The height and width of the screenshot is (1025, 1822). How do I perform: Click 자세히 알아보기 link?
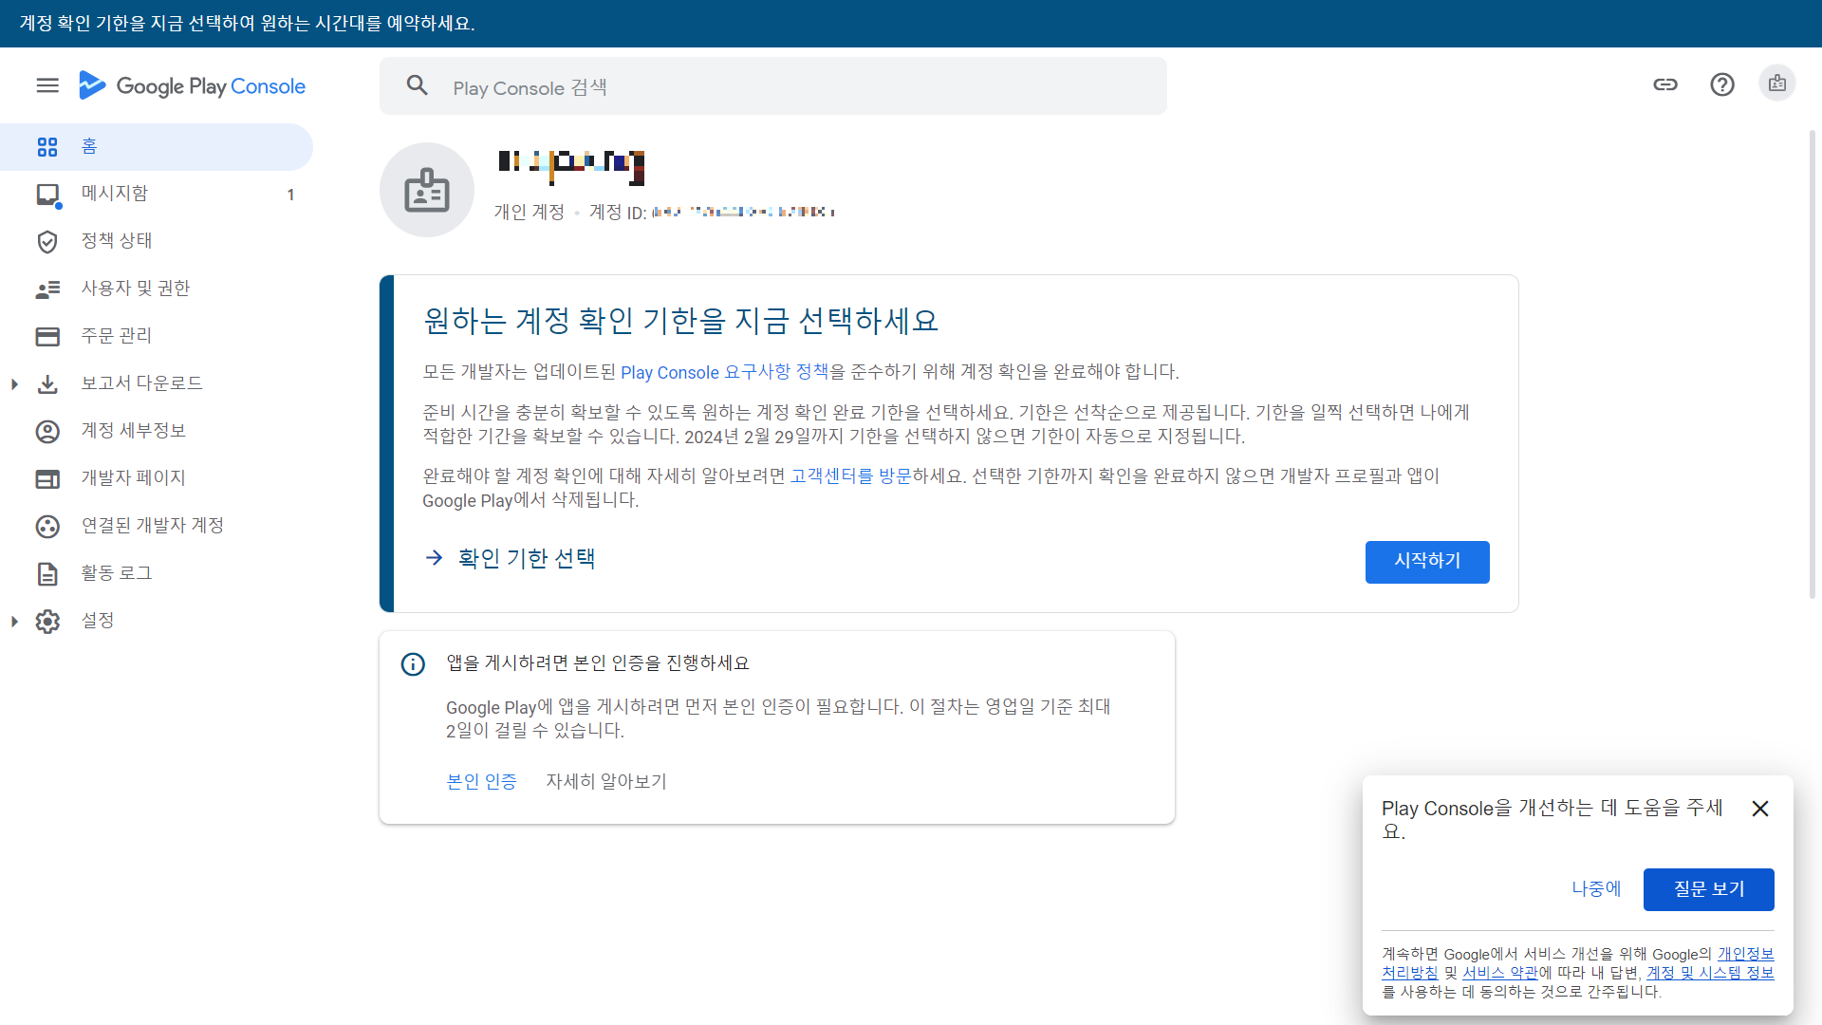point(606,781)
